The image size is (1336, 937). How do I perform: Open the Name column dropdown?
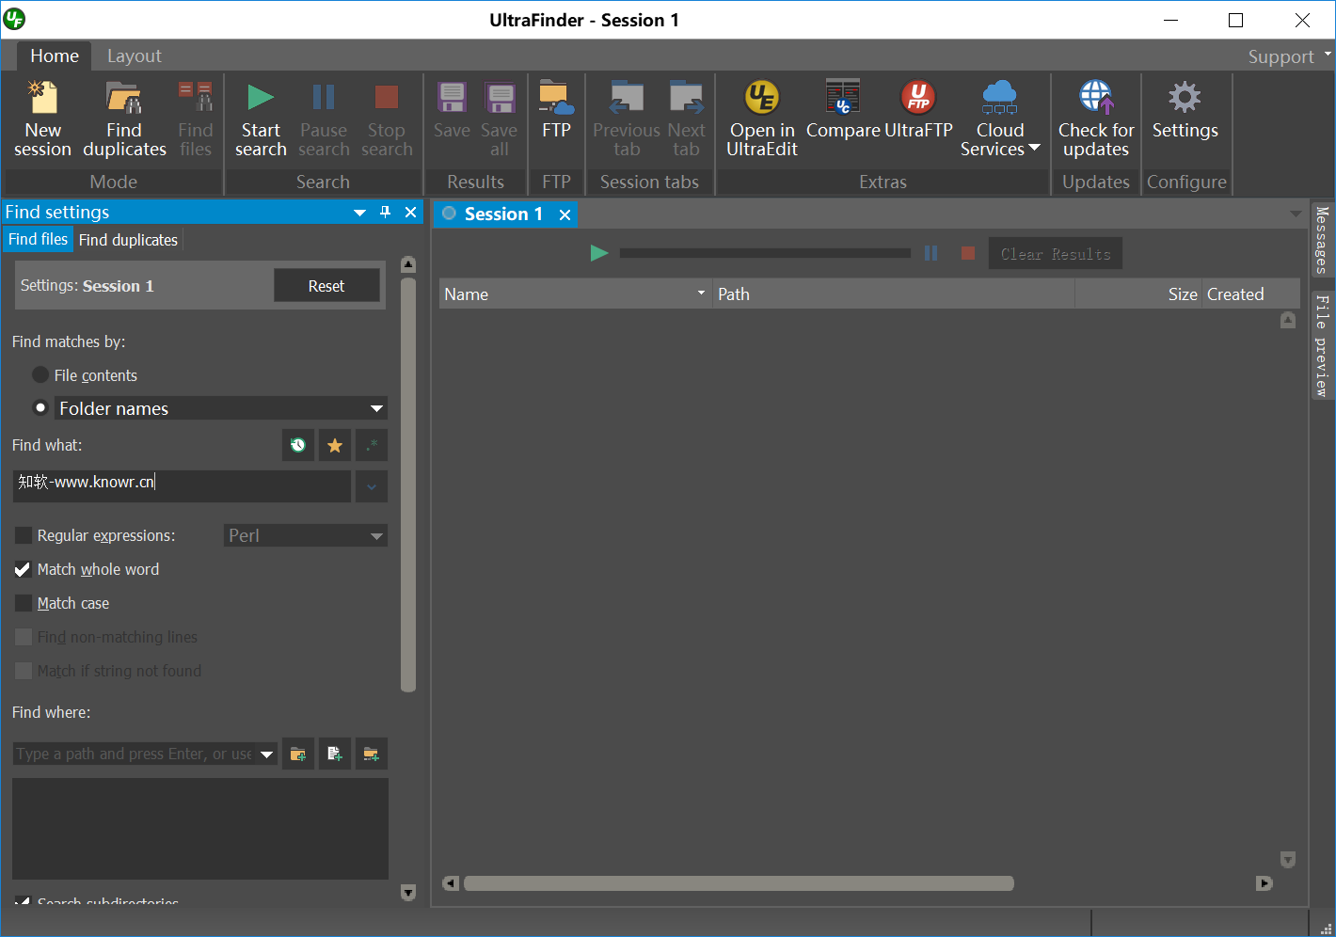pyautogui.click(x=701, y=294)
